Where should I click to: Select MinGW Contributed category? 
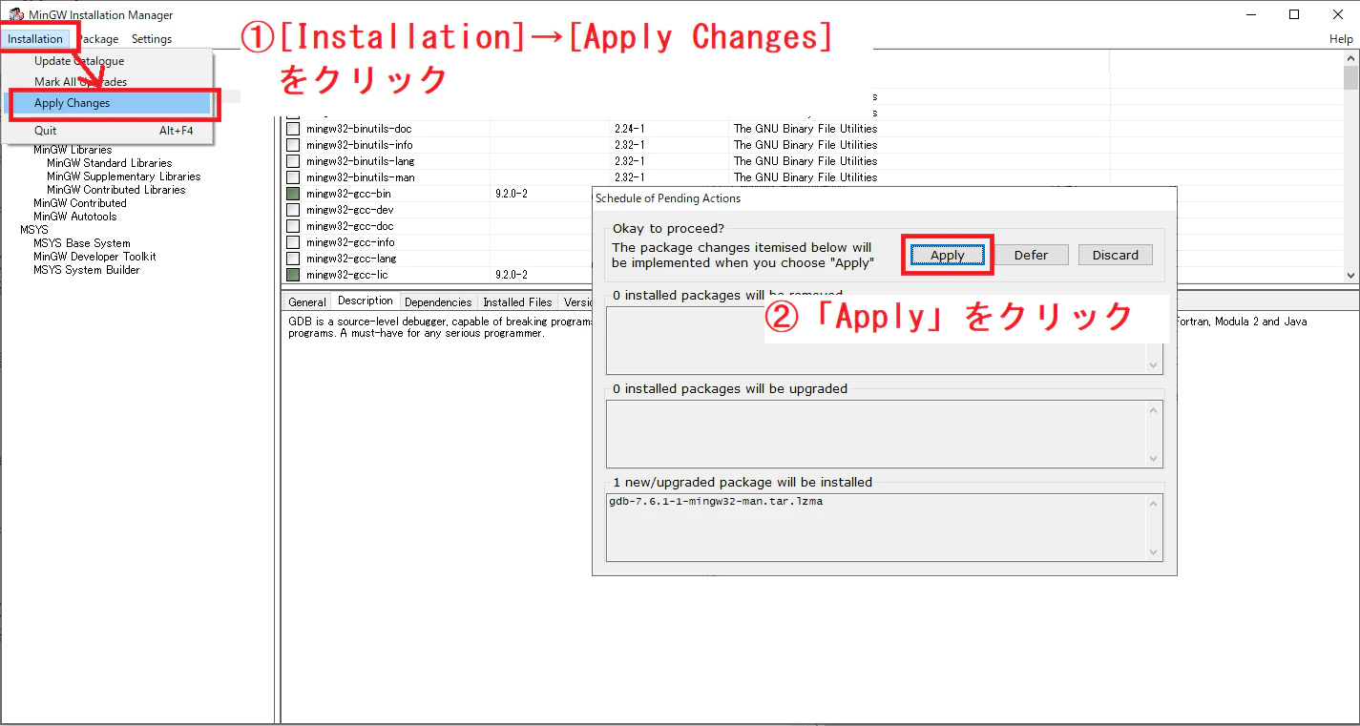click(80, 203)
